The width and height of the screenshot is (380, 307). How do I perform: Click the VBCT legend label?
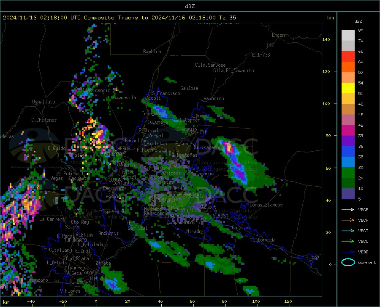(363, 231)
